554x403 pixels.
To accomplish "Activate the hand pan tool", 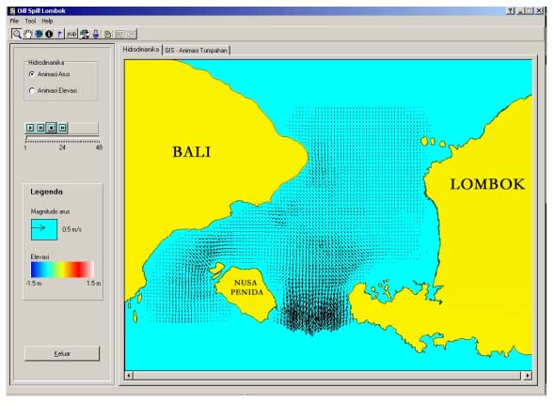I will pos(27,34).
